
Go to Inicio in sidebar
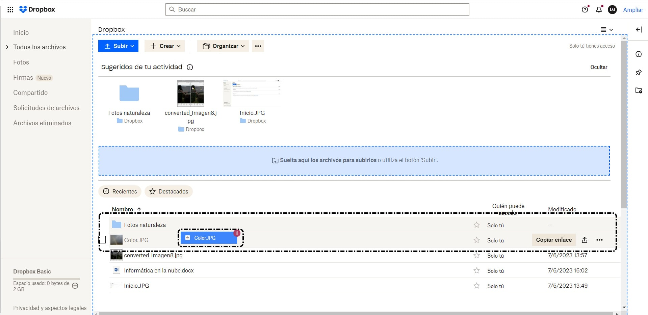[x=21, y=32]
